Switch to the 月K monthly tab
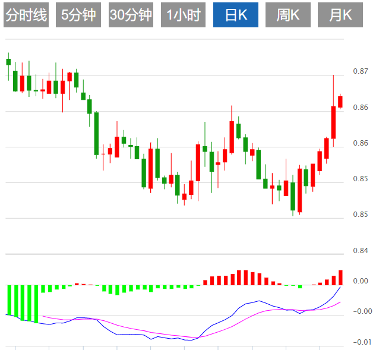This screenshot has height=350, width=376. coord(340,15)
